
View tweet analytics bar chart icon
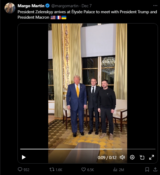[x=115, y=170]
